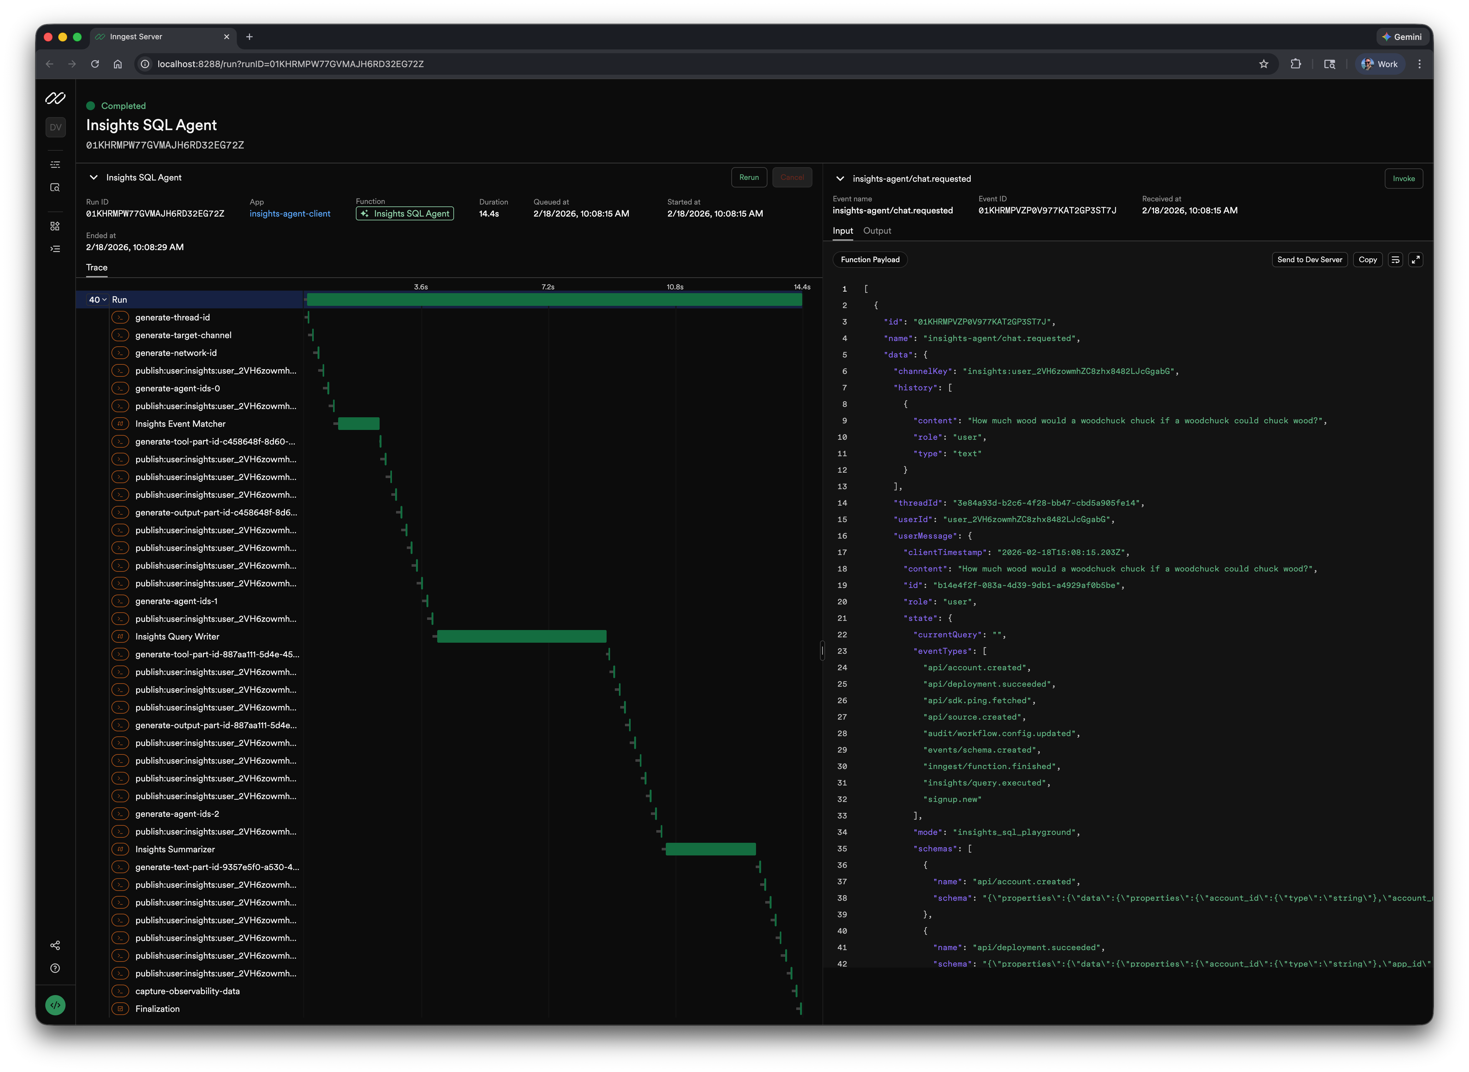Image resolution: width=1469 pixels, height=1072 pixels.
Task: Collapse the Insights SQL Agent run section
Action: [93, 177]
